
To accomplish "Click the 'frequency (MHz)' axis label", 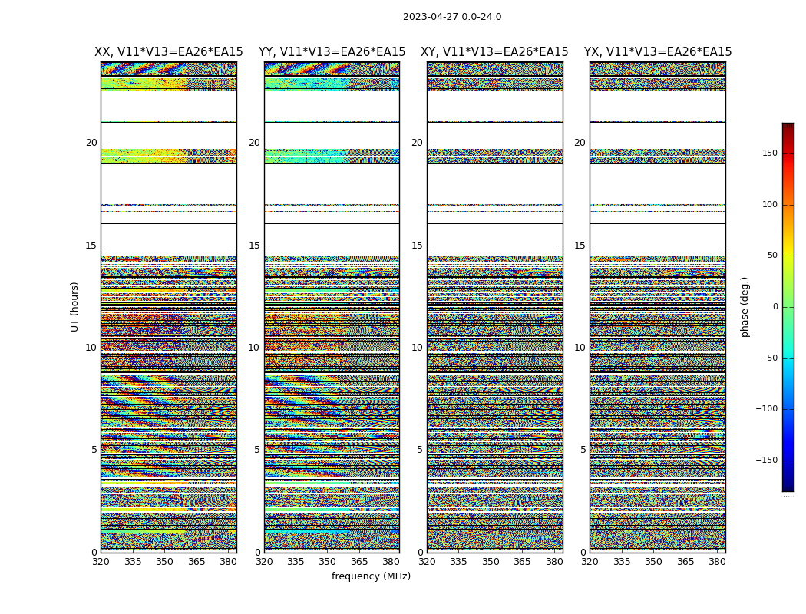I will tap(371, 576).
